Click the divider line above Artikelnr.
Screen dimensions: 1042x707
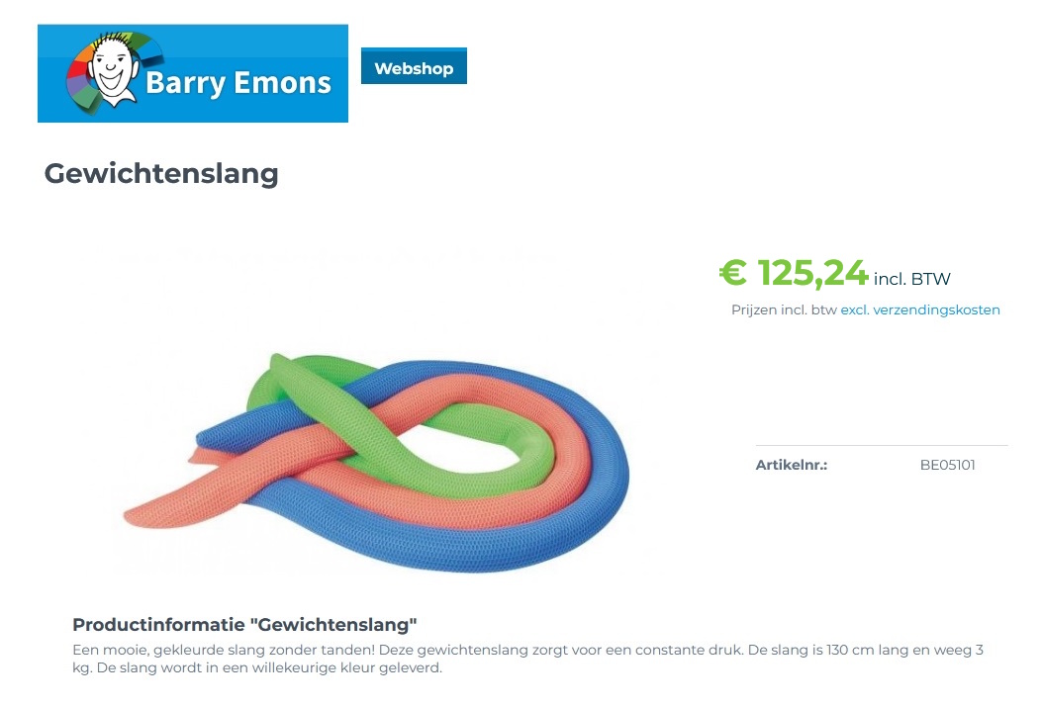(881, 446)
